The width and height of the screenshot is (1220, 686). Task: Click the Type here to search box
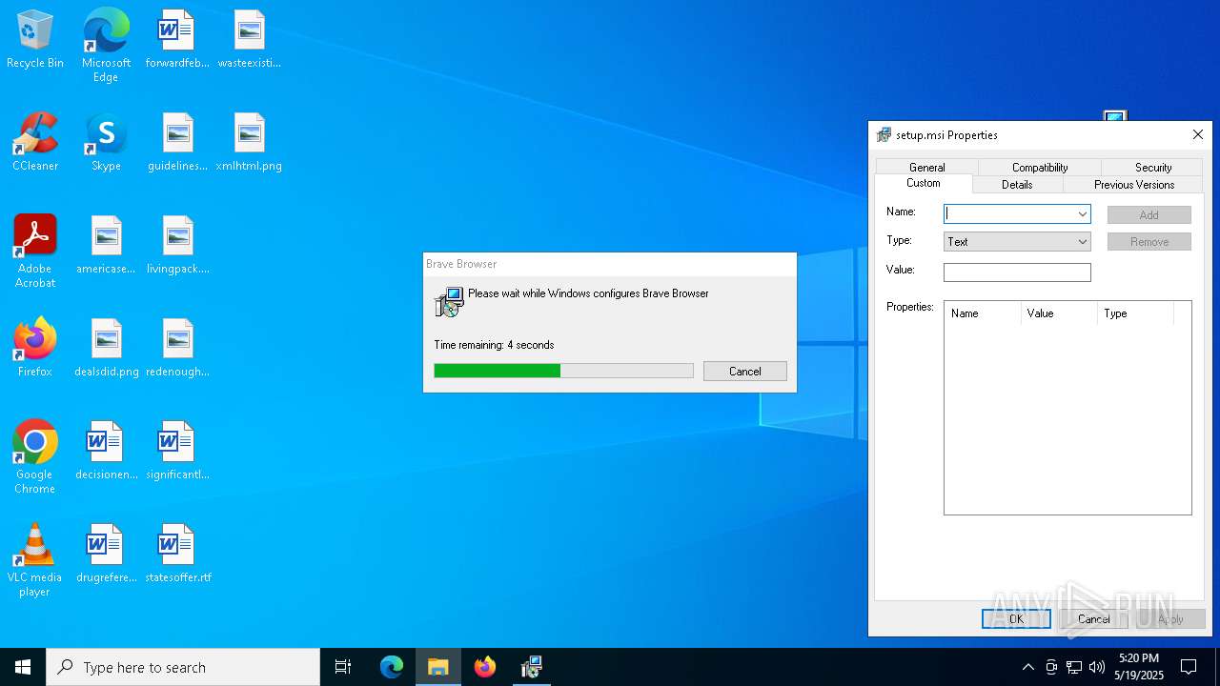point(183,667)
